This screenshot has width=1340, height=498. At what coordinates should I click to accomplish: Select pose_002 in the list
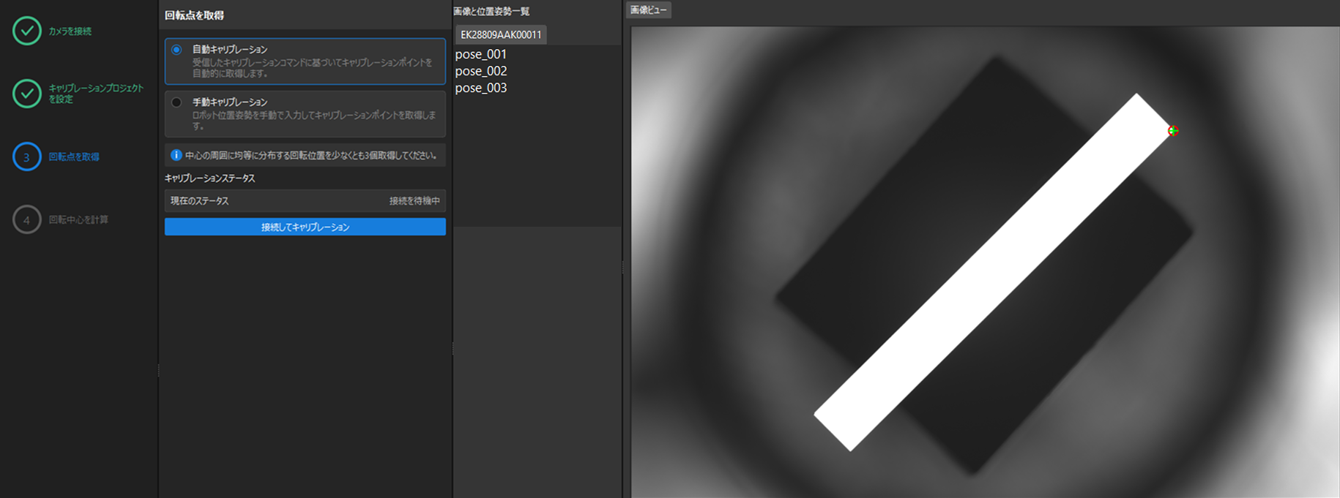pyautogui.click(x=481, y=71)
